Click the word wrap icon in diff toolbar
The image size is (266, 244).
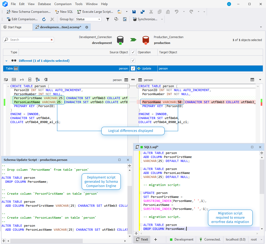(x=6, y=80)
